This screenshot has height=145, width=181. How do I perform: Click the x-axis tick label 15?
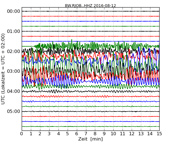pyautogui.click(x=159, y=134)
